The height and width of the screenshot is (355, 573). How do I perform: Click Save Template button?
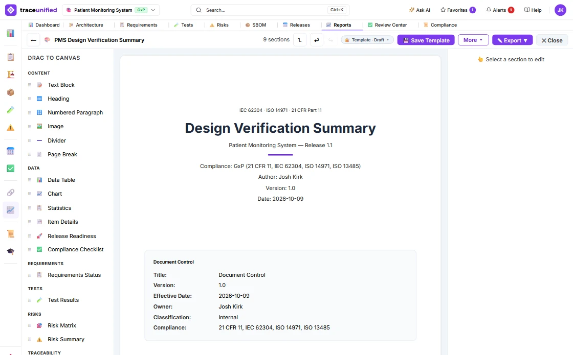pyautogui.click(x=426, y=40)
